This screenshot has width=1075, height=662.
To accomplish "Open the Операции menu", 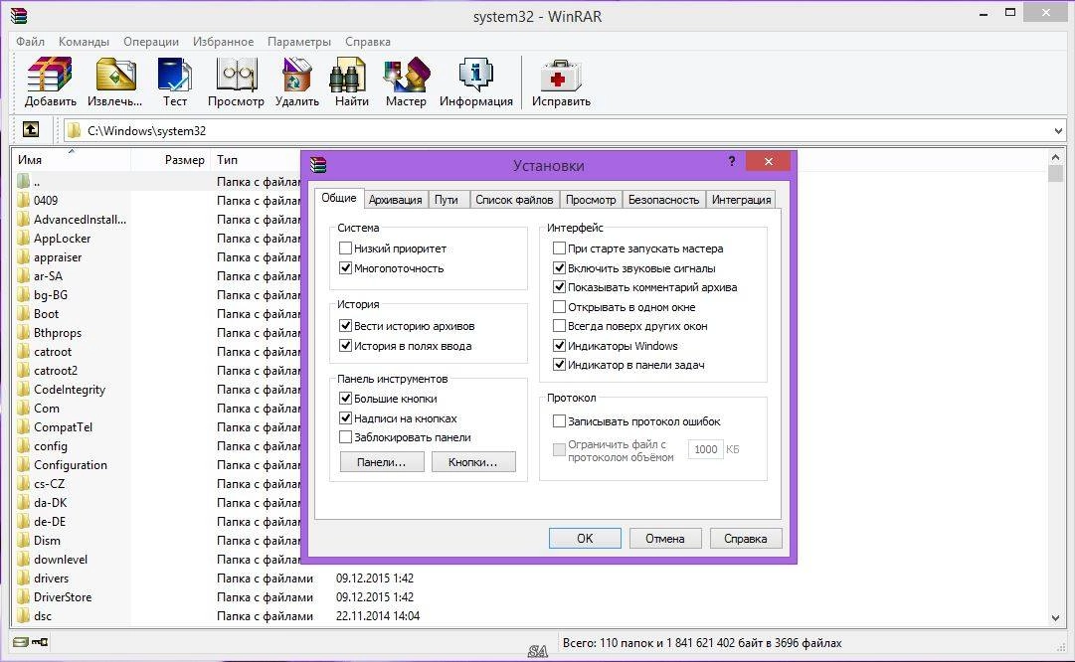I will (x=151, y=41).
